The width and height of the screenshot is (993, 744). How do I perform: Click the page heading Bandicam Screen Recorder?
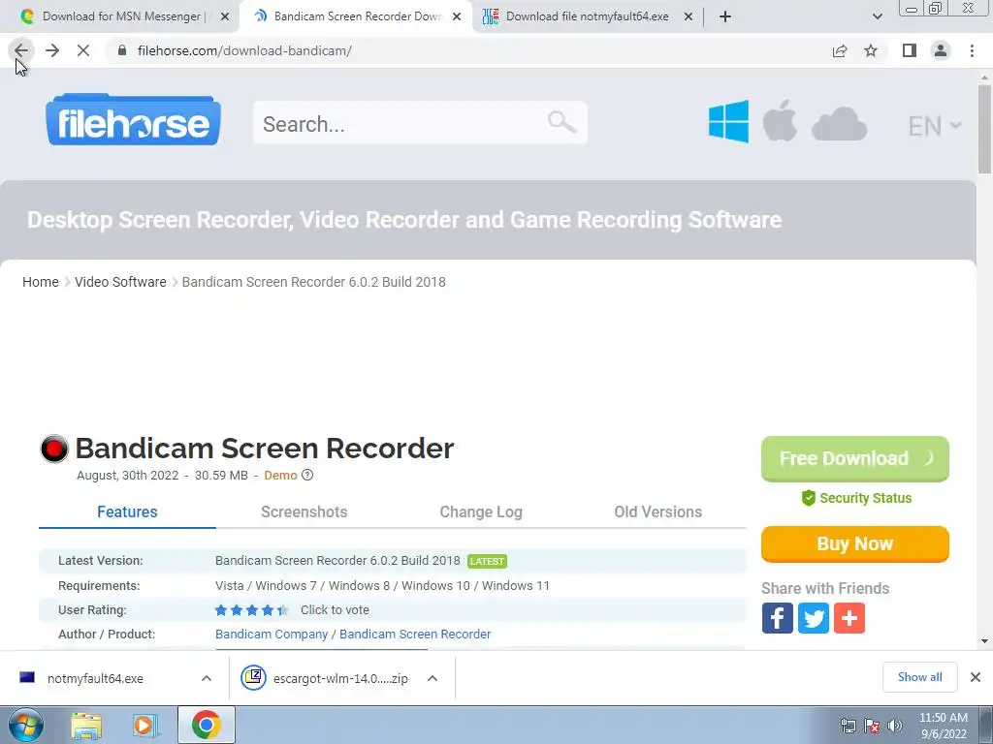click(x=265, y=449)
